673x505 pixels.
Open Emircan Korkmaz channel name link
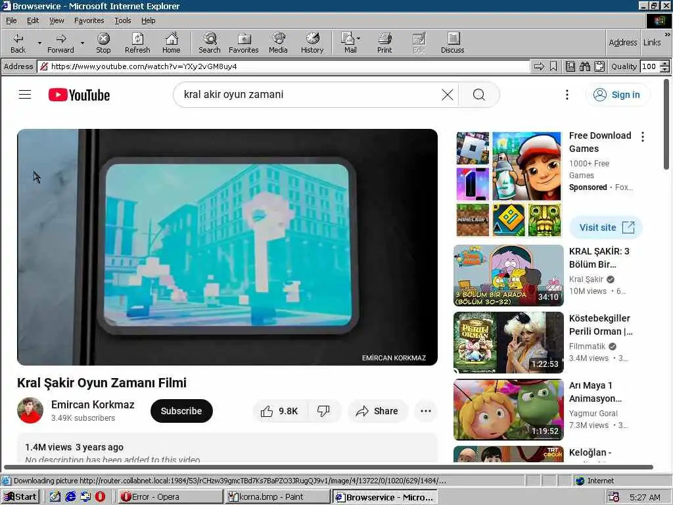pos(93,404)
